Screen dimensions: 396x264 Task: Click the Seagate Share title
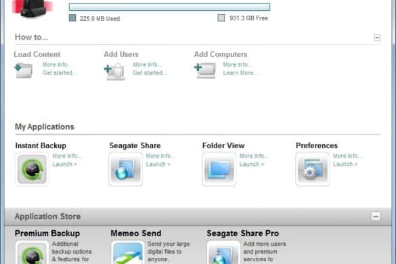[x=135, y=146]
